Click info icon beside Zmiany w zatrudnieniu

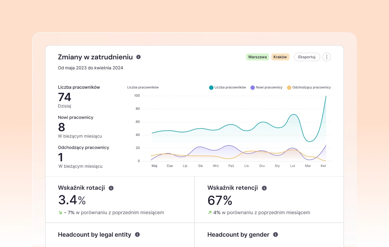[138, 57]
